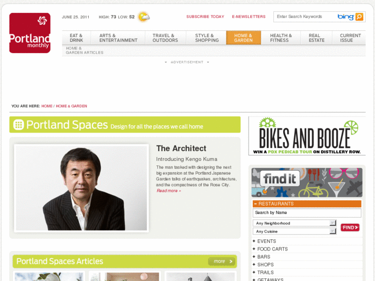Click the Portland Monthly logo
Viewport: 375px width, 281px height.
(30, 33)
